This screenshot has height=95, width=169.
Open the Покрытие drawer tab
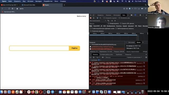pos(128,55)
